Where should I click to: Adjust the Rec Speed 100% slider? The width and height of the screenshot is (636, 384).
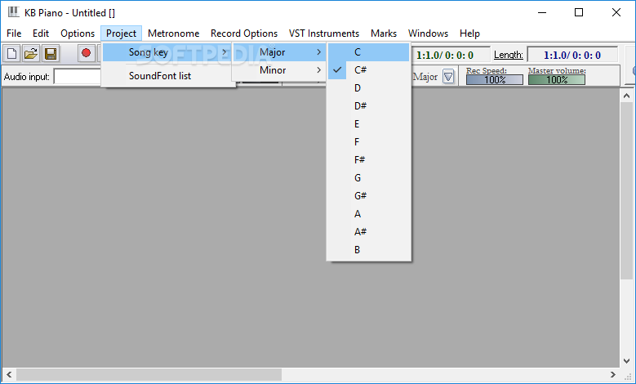pos(495,79)
